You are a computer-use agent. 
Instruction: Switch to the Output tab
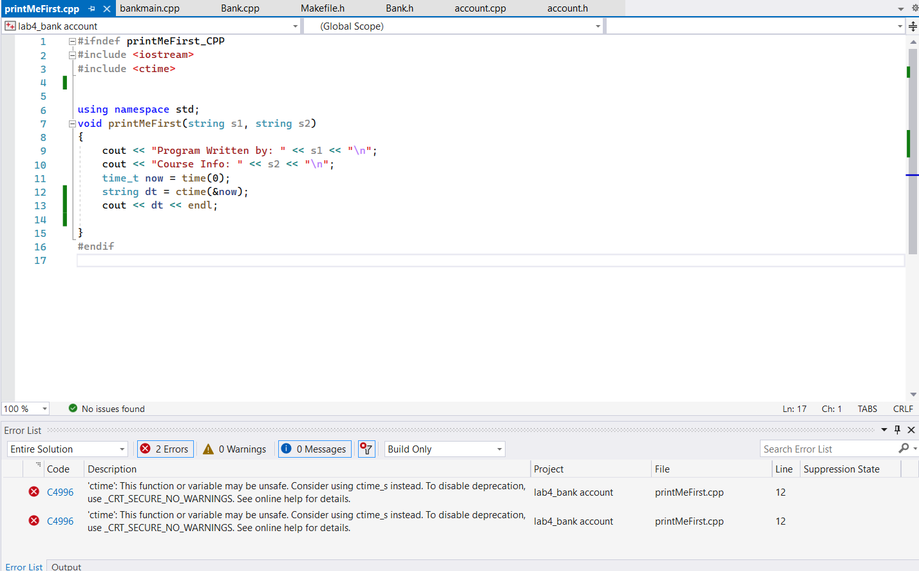pos(66,566)
